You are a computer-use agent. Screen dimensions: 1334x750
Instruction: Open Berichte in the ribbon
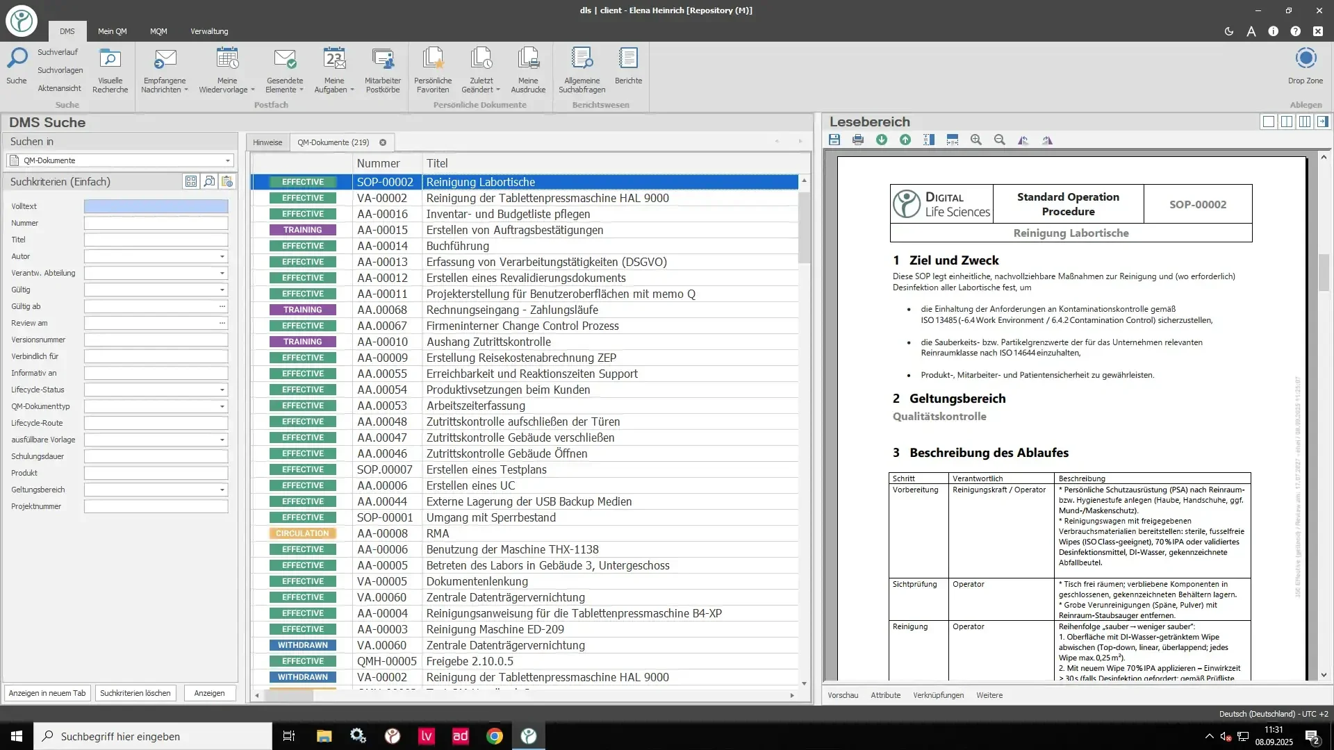[627, 68]
